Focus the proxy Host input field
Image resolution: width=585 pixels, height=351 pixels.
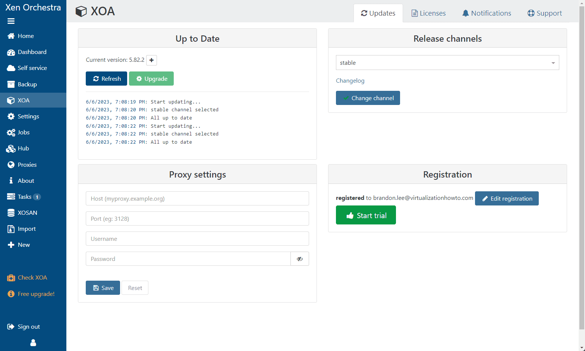click(197, 198)
